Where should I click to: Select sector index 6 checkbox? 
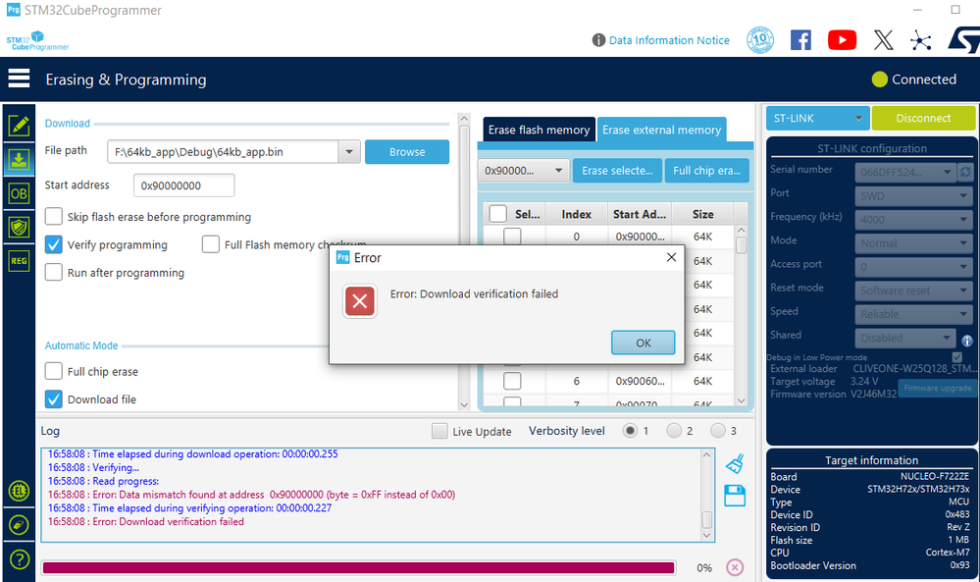coord(512,381)
